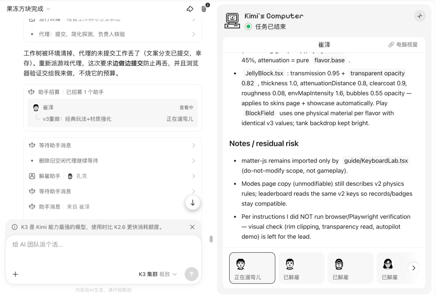435x296 pixels.
Task: Expand the 代理：提交，简化探测 step
Action: pyautogui.click(x=113, y=34)
